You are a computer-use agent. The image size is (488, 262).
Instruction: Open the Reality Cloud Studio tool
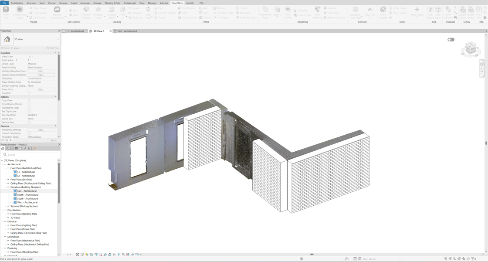(x=20, y=12)
